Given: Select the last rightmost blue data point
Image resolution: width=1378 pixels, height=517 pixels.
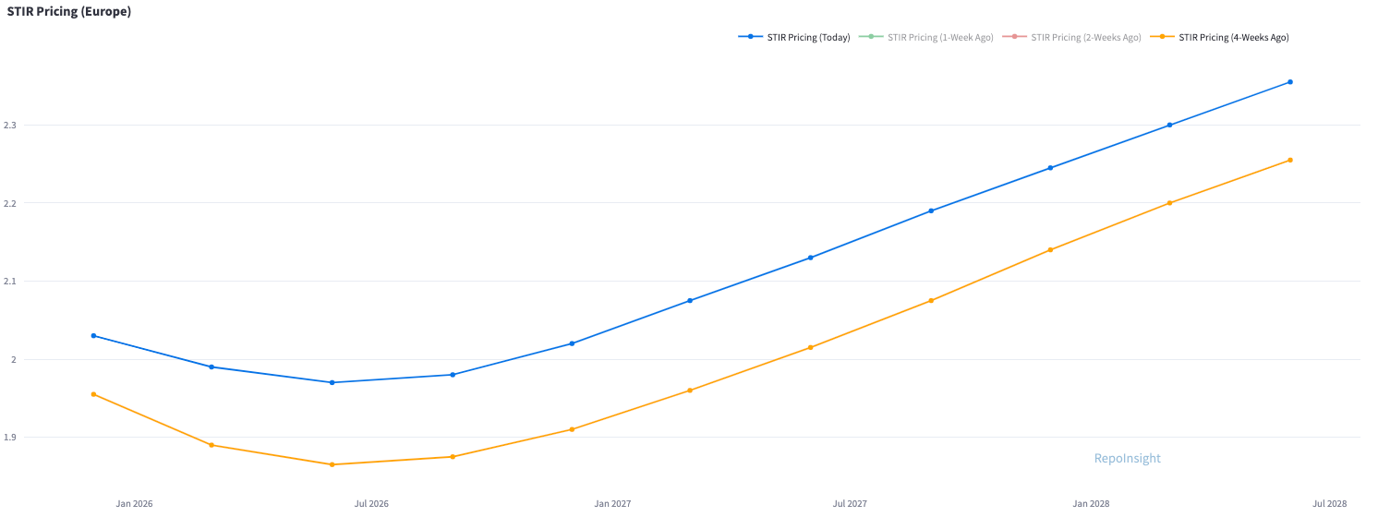Looking at the screenshot, I should click(1290, 82).
